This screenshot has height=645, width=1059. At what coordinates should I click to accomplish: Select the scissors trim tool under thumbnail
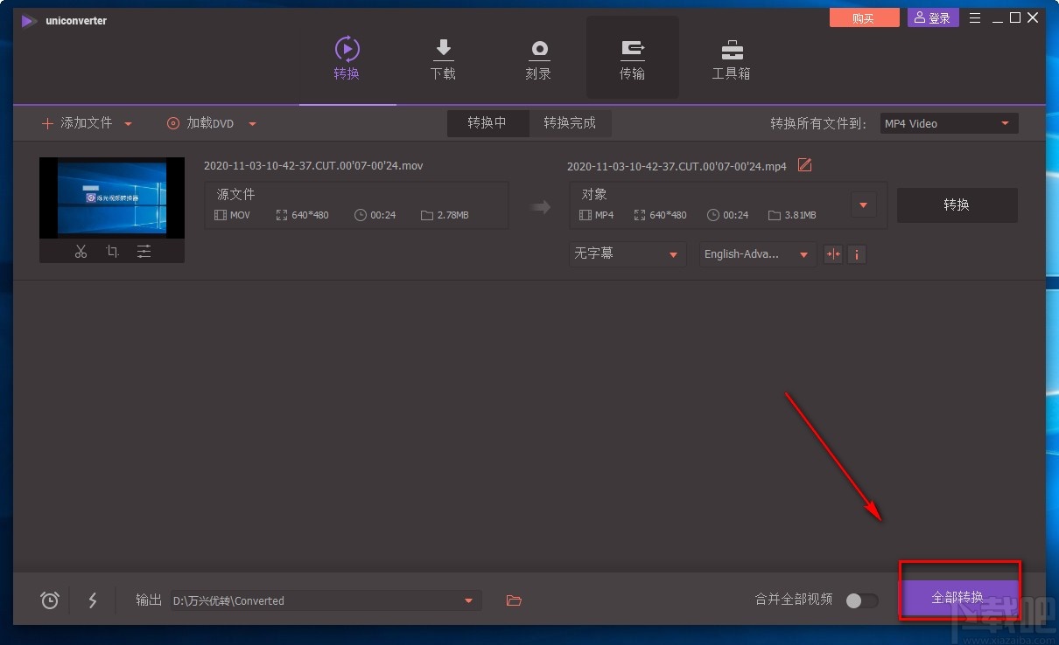coord(81,251)
